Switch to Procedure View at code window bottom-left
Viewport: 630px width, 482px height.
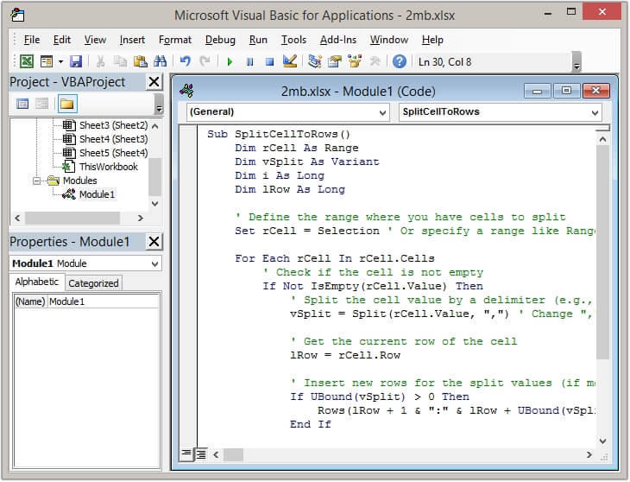(186, 453)
